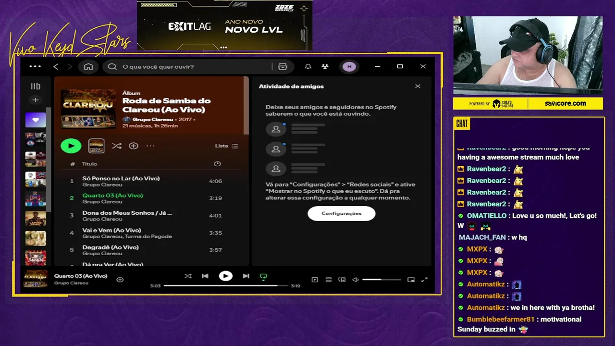Add current song with player bar plus icon
Image resolution: width=615 pixels, height=346 pixels.
pyautogui.click(x=120, y=280)
